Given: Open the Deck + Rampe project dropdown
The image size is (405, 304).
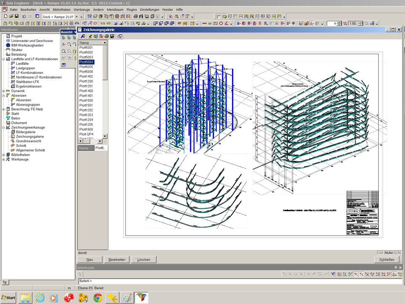Looking at the screenshot, I should [x=76, y=16].
